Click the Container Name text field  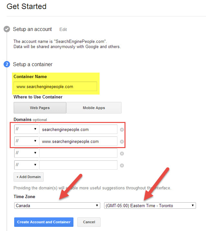click(55, 86)
